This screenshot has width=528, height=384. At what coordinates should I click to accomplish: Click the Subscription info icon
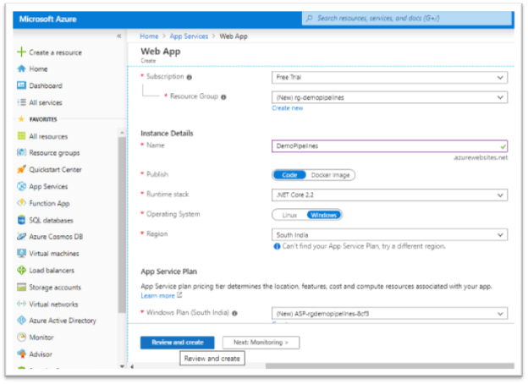[190, 78]
